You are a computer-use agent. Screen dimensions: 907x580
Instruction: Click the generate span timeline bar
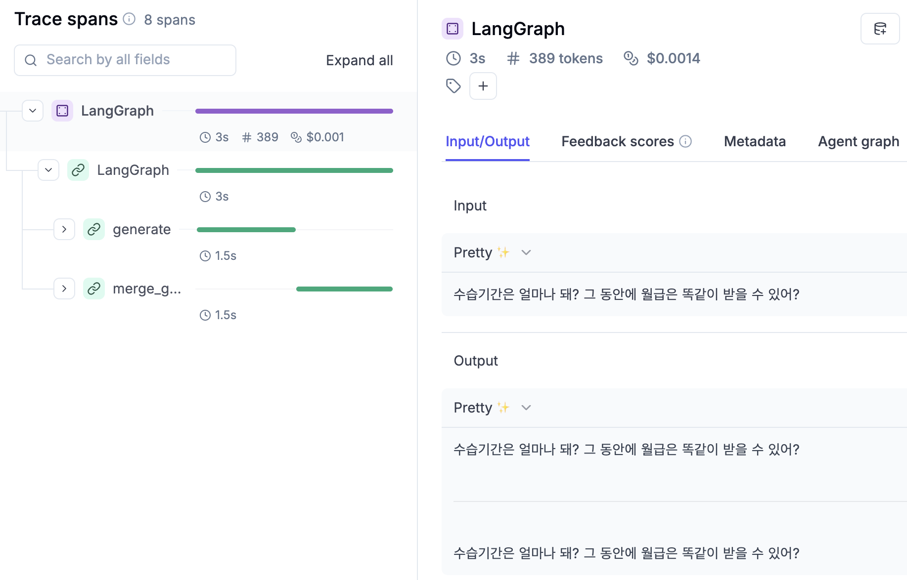coord(246,230)
